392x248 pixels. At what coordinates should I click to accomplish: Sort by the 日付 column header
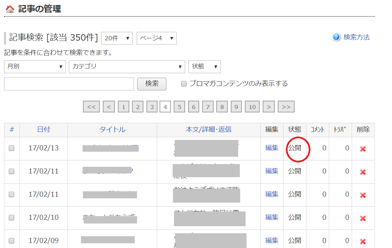(43, 130)
